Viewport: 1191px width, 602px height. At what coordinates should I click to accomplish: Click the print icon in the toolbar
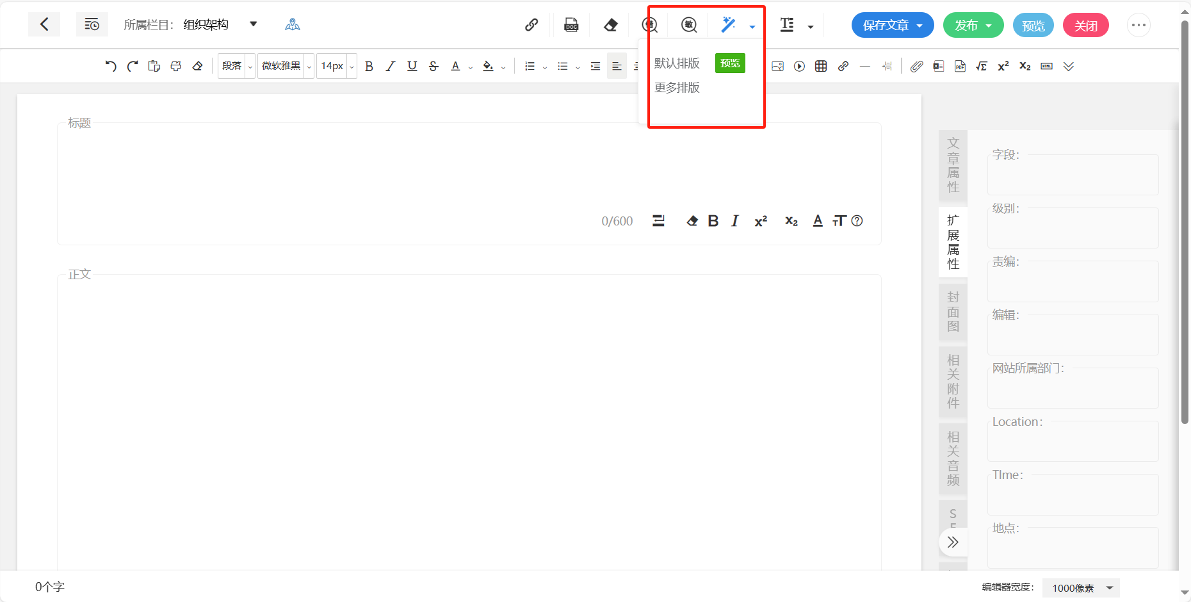[x=175, y=66]
